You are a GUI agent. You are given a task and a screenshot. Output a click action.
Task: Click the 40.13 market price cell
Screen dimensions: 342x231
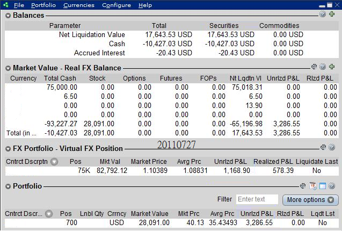click(195, 223)
